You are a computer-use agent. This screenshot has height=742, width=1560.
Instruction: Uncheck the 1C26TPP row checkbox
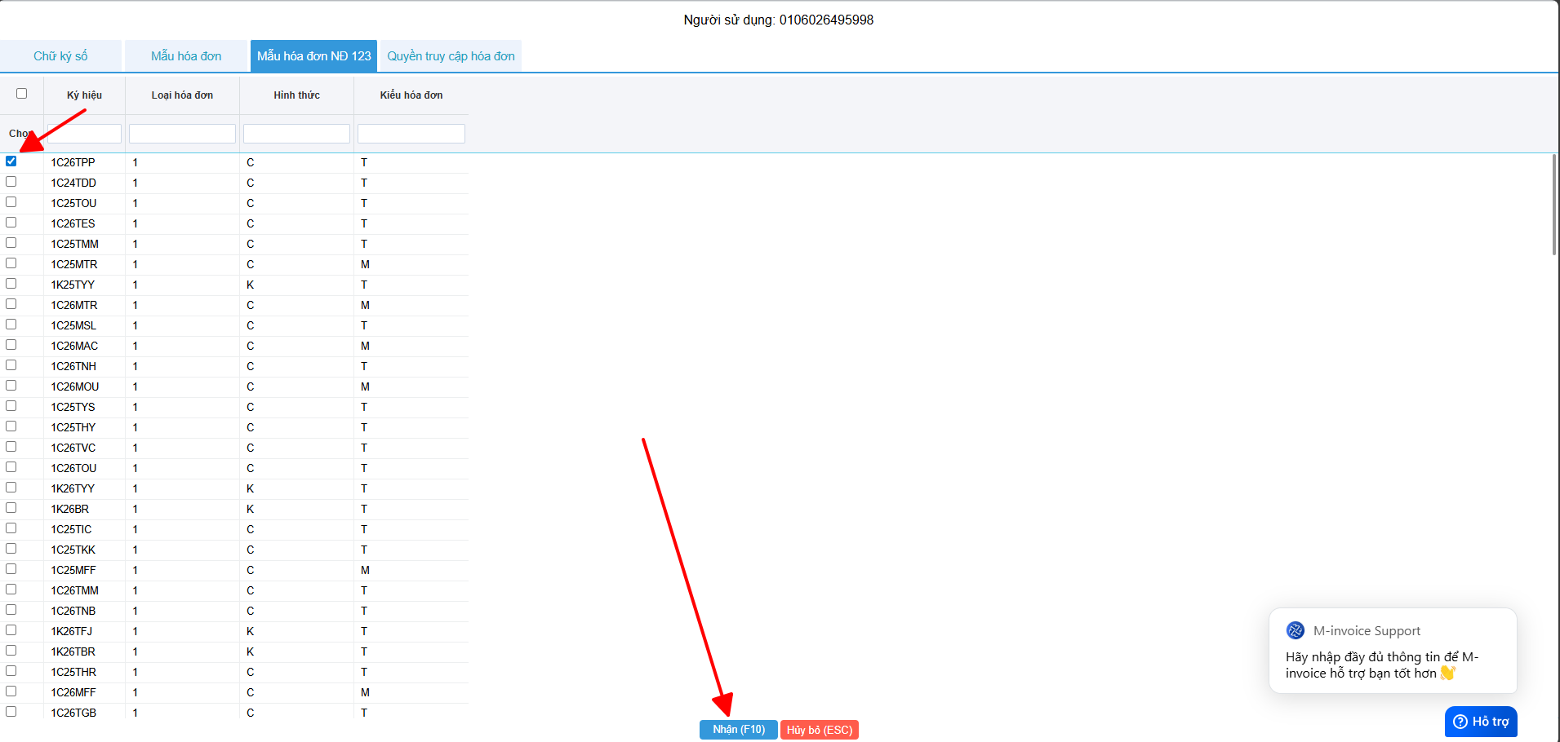tap(11, 161)
